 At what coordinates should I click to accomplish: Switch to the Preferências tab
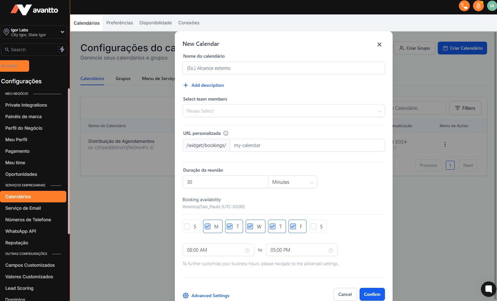coord(119,23)
